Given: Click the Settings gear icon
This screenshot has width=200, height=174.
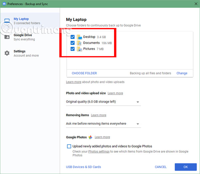Looking at the screenshot, I should [7, 53].
